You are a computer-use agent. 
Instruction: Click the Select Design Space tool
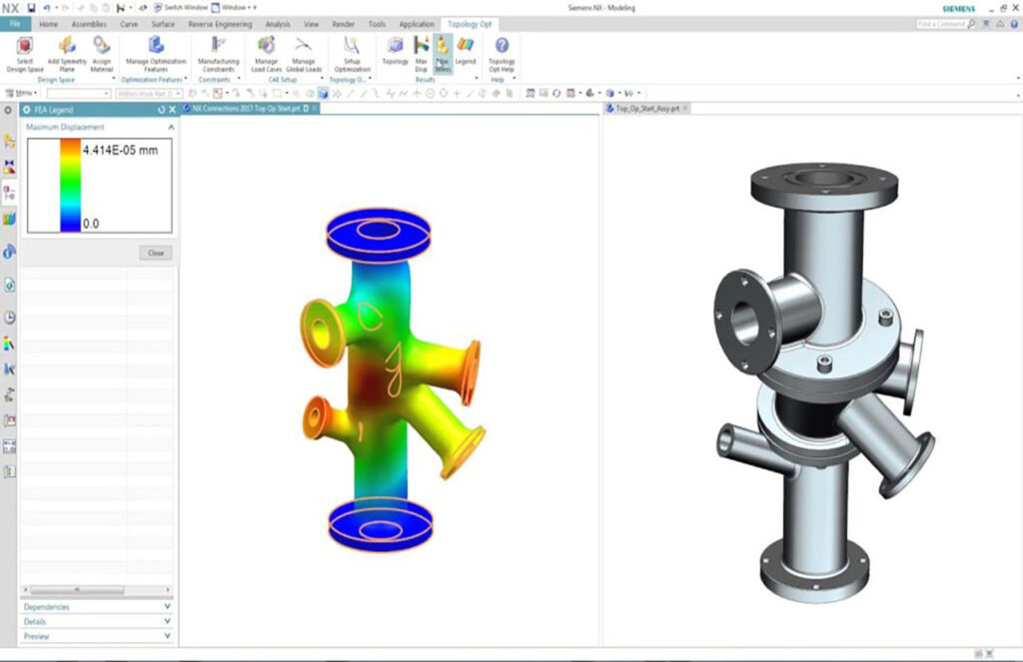pyautogui.click(x=25, y=51)
